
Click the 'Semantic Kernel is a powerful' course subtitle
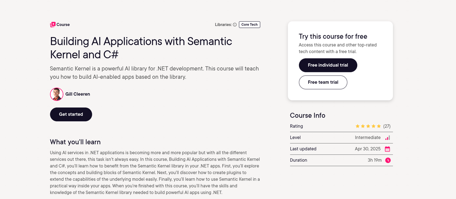(x=154, y=73)
